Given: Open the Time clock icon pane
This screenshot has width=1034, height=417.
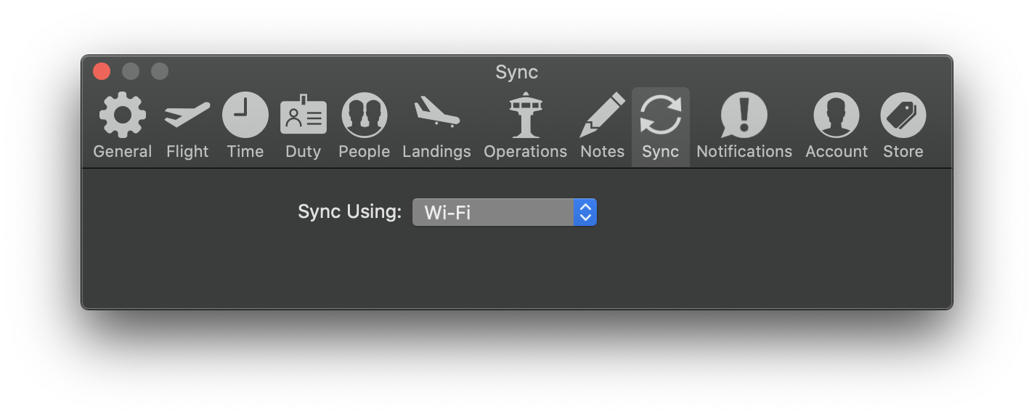Looking at the screenshot, I should point(245,115).
